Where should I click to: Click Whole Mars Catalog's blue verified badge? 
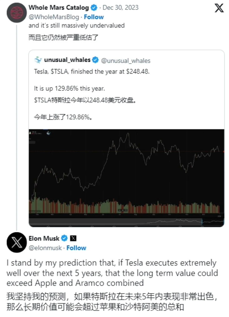(94, 8)
